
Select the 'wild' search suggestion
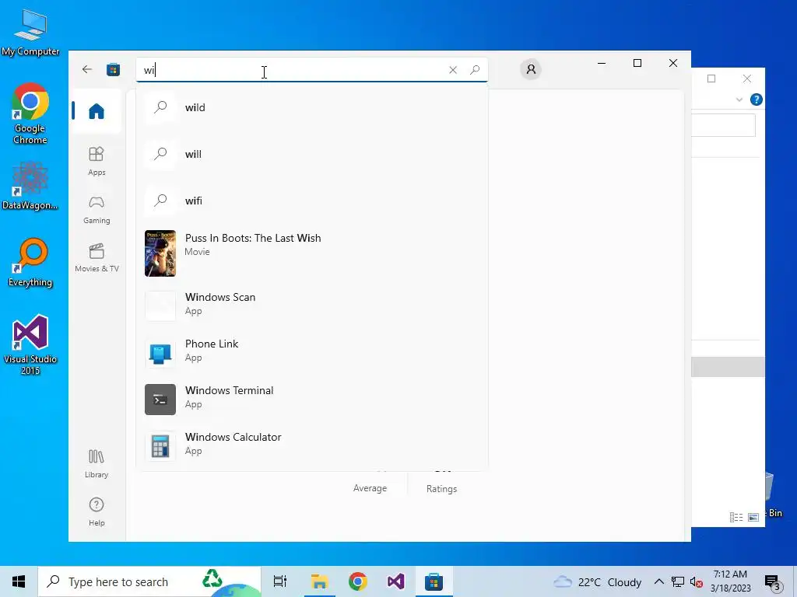312,107
